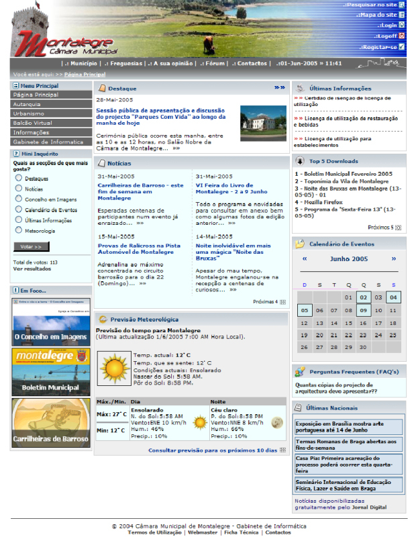416x537 pixels.
Task: Open Gabinete de Informatica menu item
Action: click(51, 142)
